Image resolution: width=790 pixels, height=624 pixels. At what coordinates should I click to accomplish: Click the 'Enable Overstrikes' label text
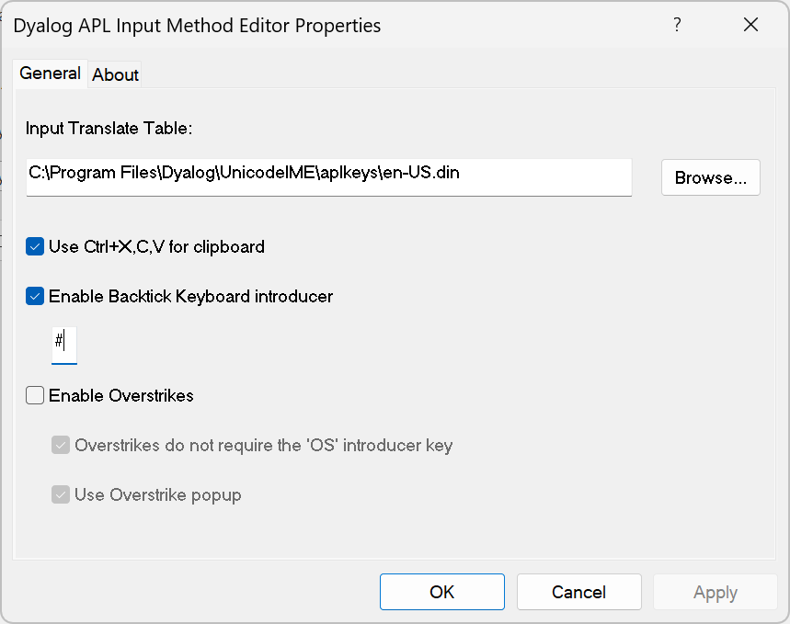(x=121, y=396)
